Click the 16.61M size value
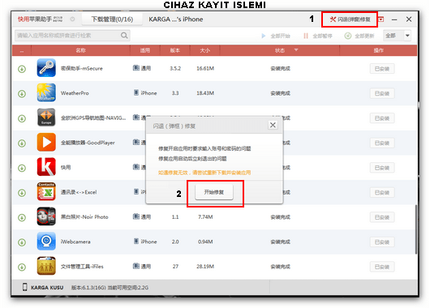Image resolution: width=430 pixels, height=308 pixels. pyautogui.click(x=205, y=68)
